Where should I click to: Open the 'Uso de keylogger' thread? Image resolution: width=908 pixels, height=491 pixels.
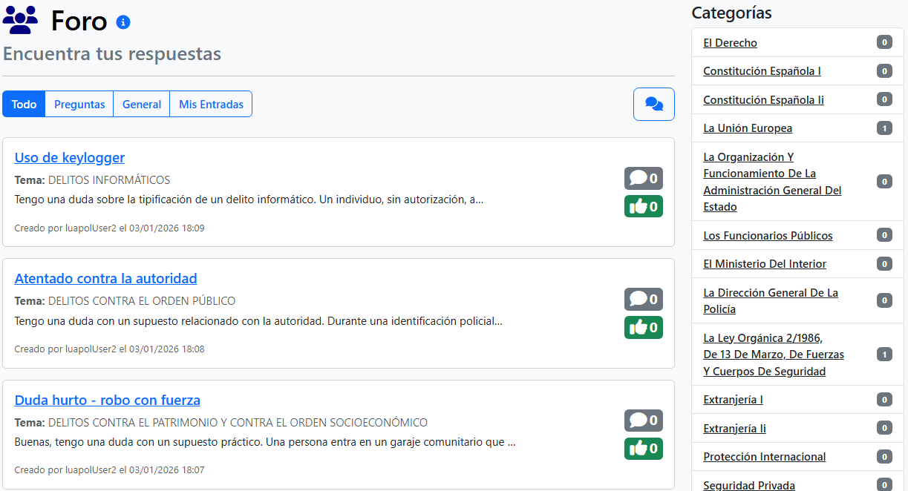click(69, 157)
